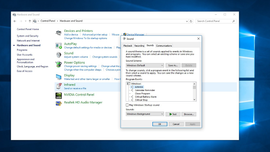
Task: Click the Power Options battery icon
Action: (58, 64)
